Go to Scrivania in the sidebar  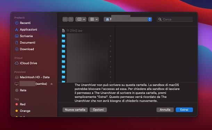(x=24, y=36)
